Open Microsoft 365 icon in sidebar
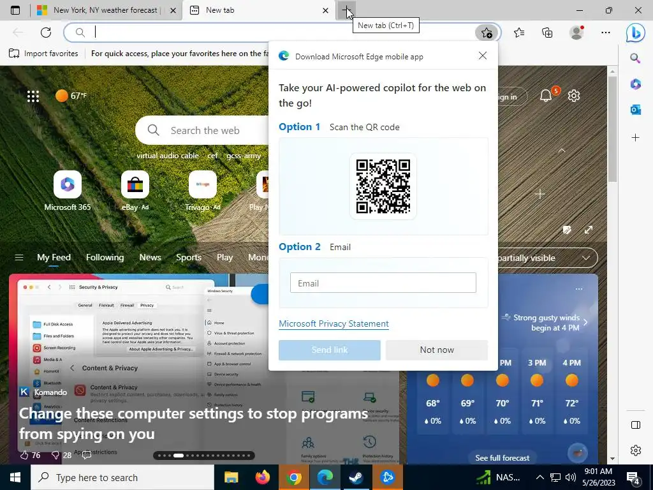The height and width of the screenshot is (490, 653). 635,84
